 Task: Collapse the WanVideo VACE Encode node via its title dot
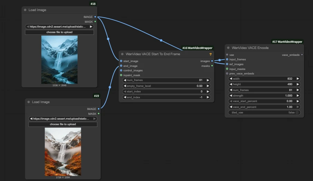(x=228, y=48)
